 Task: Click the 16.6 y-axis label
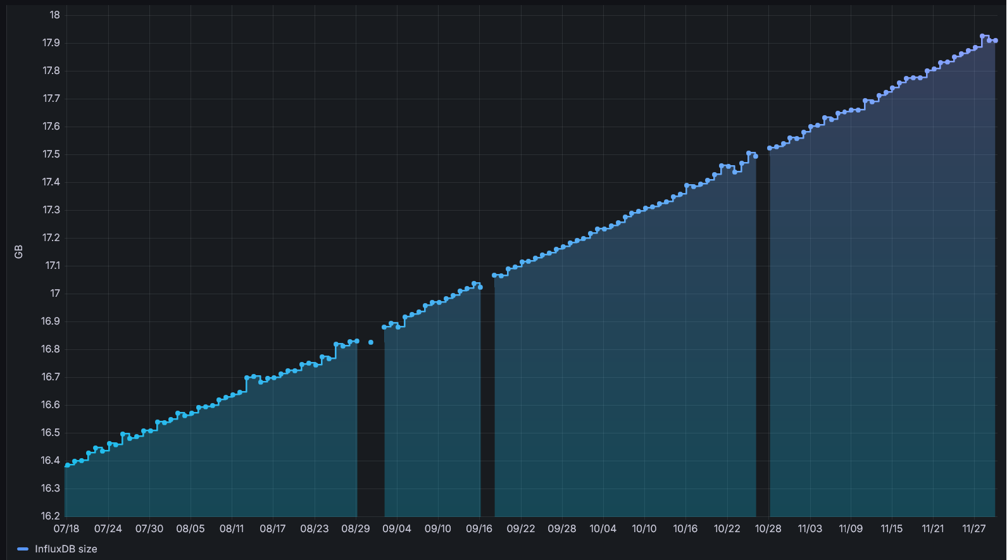[x=51, y=405]
